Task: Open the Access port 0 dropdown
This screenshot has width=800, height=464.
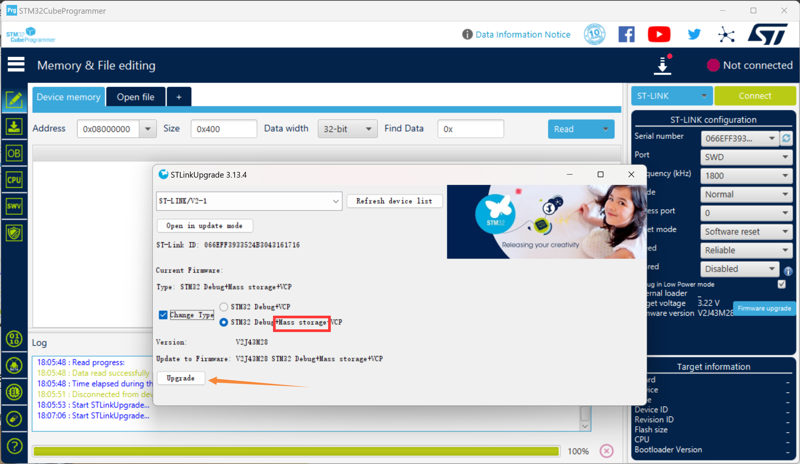Action: click(746, 213)
